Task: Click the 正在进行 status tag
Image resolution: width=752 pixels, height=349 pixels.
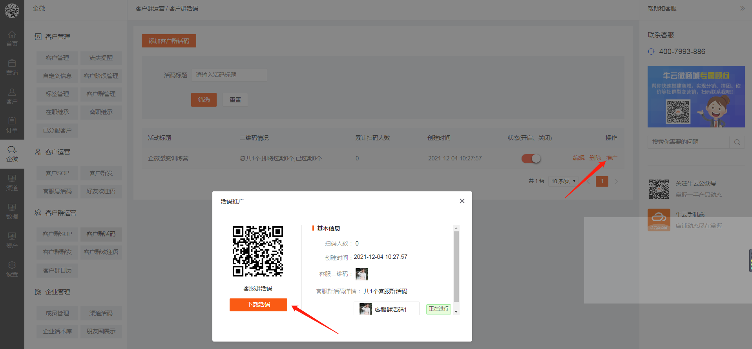Action: 438,309
